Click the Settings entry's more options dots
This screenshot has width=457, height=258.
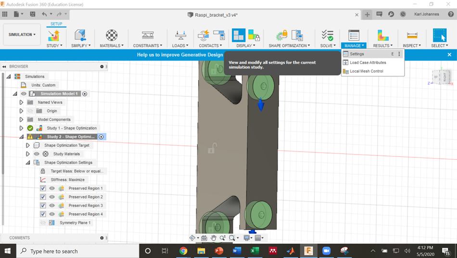(x=399, y=54)
